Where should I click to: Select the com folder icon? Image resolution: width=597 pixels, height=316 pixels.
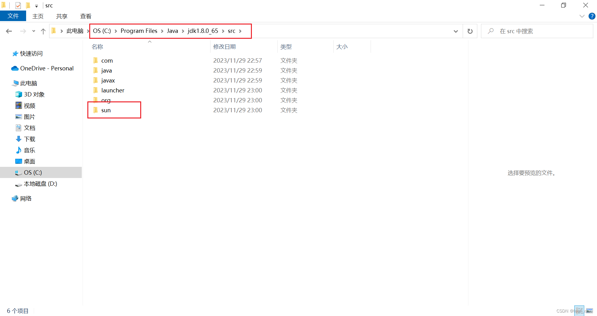coord(95,60)
